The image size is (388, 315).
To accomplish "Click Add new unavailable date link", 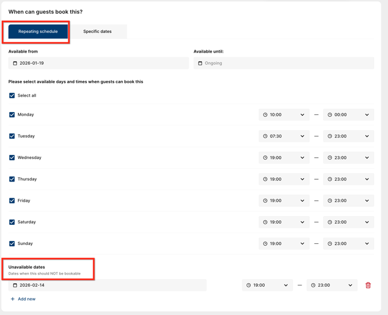I will [27, 299].
